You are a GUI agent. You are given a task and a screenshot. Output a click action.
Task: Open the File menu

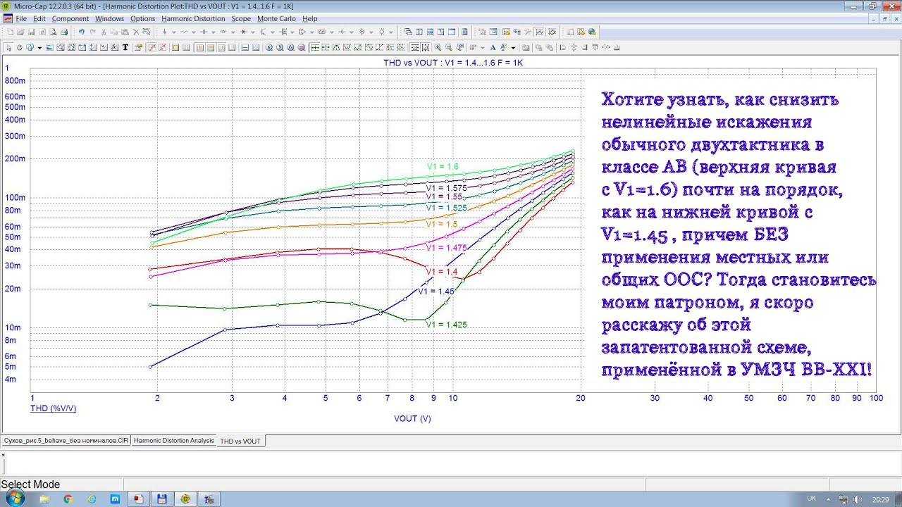click(x=20, y=19)
